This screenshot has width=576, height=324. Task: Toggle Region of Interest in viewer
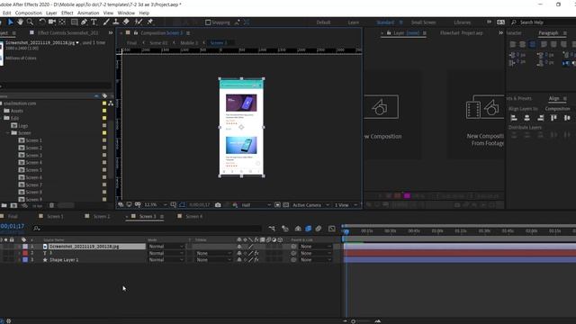click(277, 205)
